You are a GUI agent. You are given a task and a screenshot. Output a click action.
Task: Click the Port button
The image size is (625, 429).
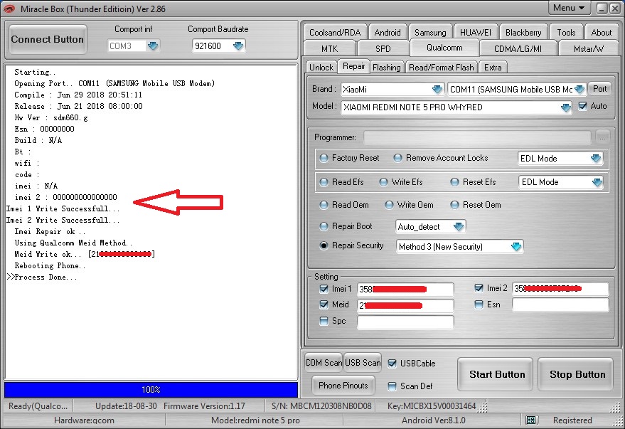[x=599, y=89]
